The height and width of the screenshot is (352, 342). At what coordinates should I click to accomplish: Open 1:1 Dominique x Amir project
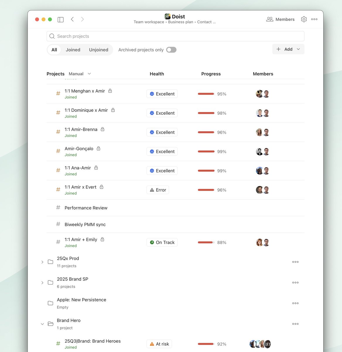coord(86,110)
